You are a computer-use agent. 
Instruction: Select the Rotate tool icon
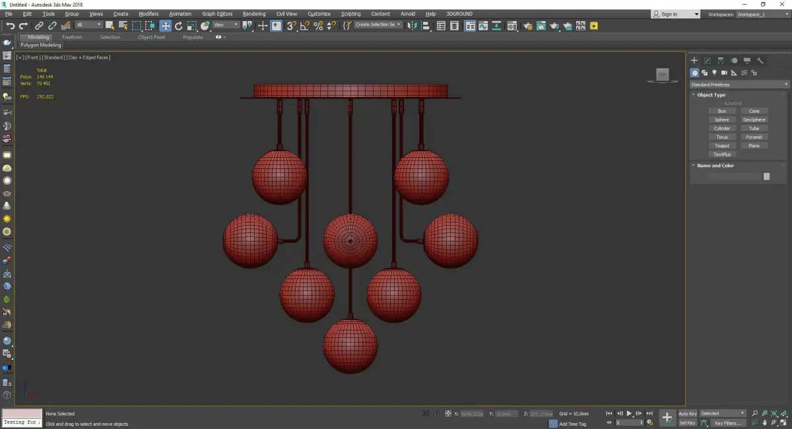click(x=179, y=26)
